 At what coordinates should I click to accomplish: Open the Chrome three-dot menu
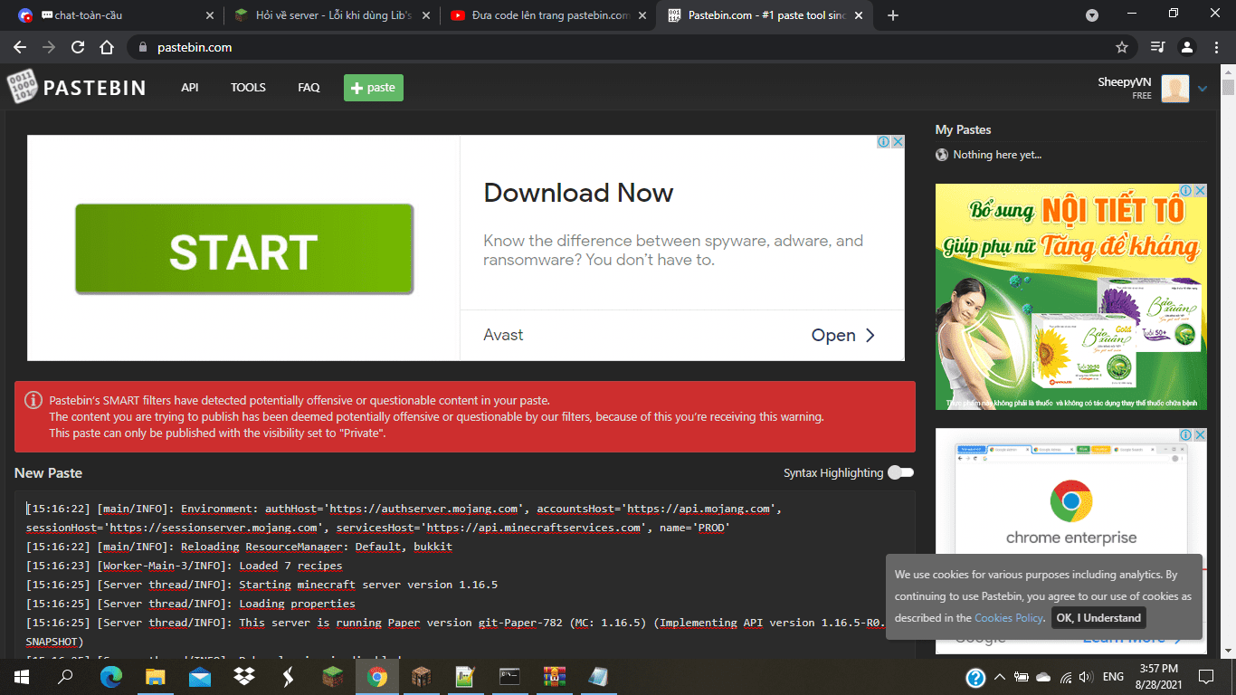pos(1217,47)
